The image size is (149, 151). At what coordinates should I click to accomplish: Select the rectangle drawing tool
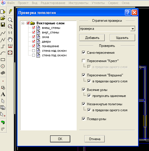point(3,60)
